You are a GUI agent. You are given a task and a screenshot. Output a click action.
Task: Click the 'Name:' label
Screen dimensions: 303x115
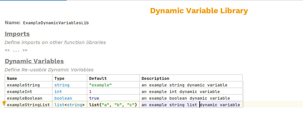[x=13, y=23]
